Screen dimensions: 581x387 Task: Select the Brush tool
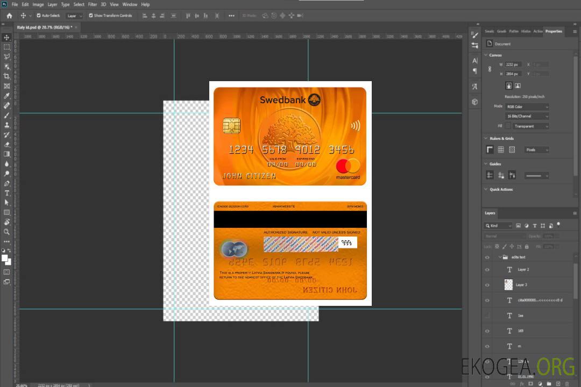click(x=6, y=115)
